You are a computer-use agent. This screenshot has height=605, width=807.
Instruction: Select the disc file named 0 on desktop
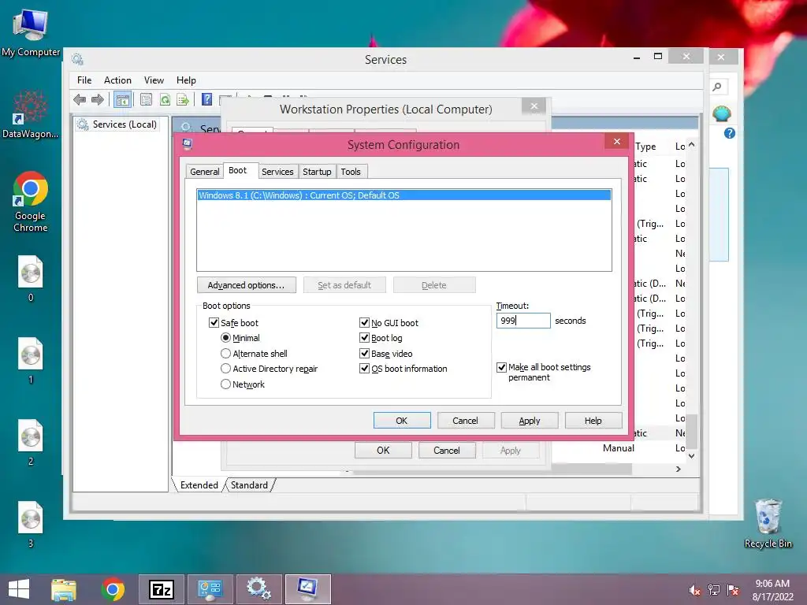(31, 278)
